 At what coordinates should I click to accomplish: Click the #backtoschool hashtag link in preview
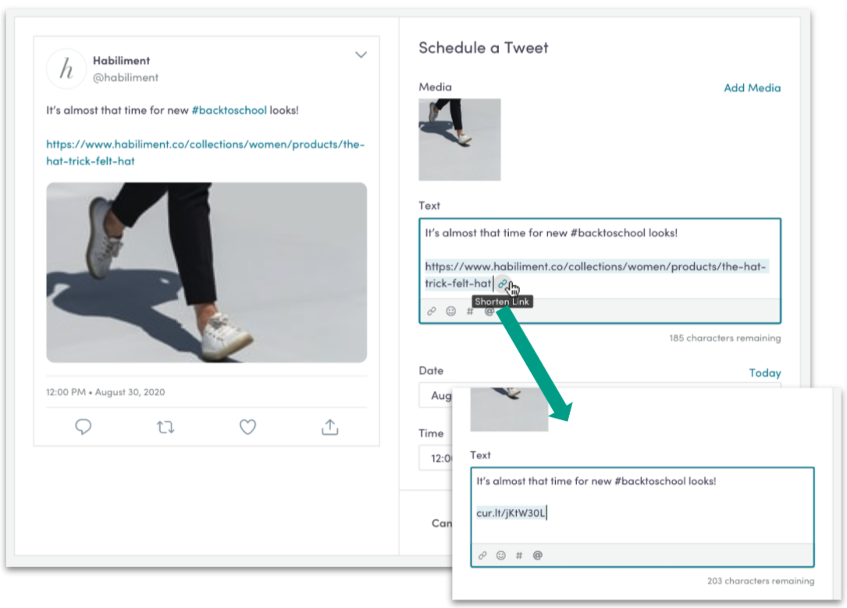click(x=229, y=110)
